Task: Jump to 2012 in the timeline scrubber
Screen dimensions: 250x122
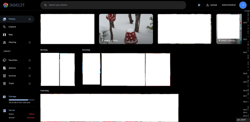Action: tap(245, 116)
